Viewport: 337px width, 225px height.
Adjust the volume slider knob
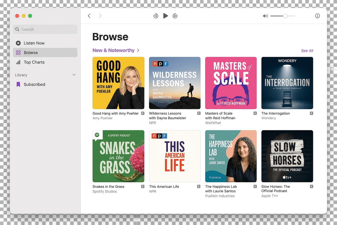click(x=285, y=16)
